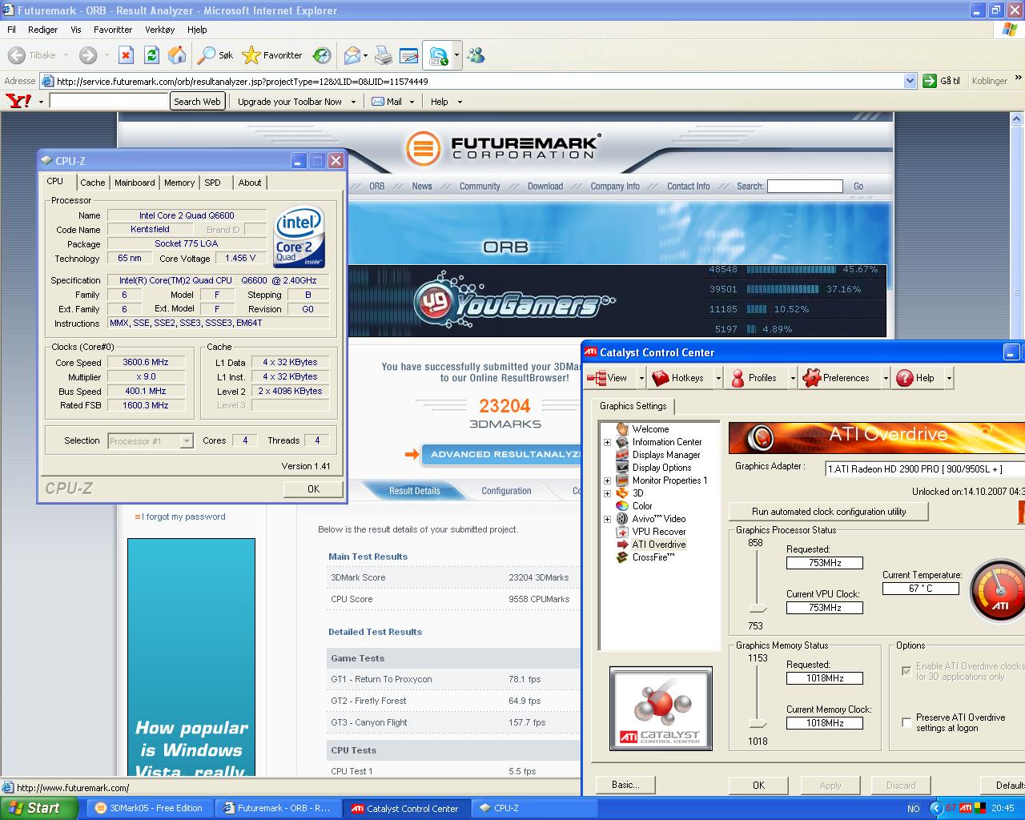This screenshot has height=820, width=1025.
Task: Open Fil menu in Internet Explorer
Action: pos(11,30)
